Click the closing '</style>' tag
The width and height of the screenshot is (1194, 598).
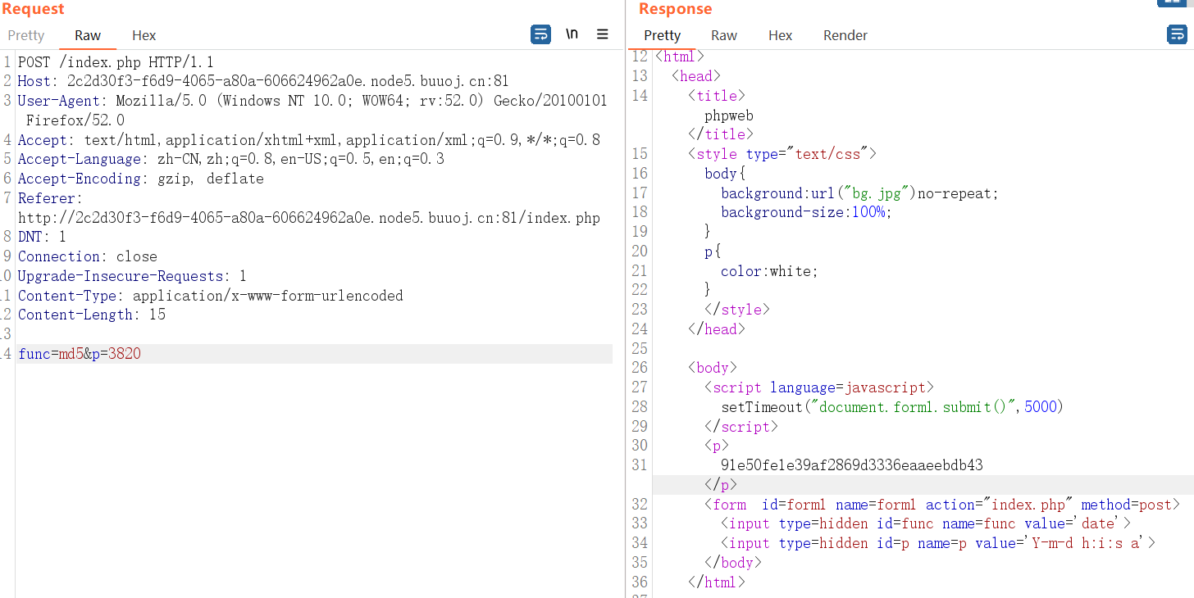737,310
